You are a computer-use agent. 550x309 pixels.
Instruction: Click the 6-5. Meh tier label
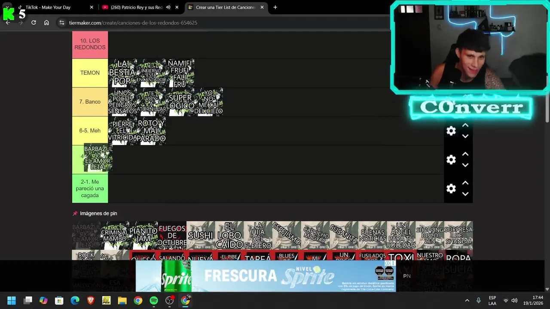point(90,130)
